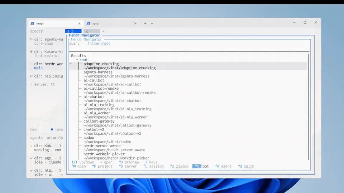This screenshot has width=344, height=193.
Task: Select the herdr-wor space on main
Action: point(47,66)
